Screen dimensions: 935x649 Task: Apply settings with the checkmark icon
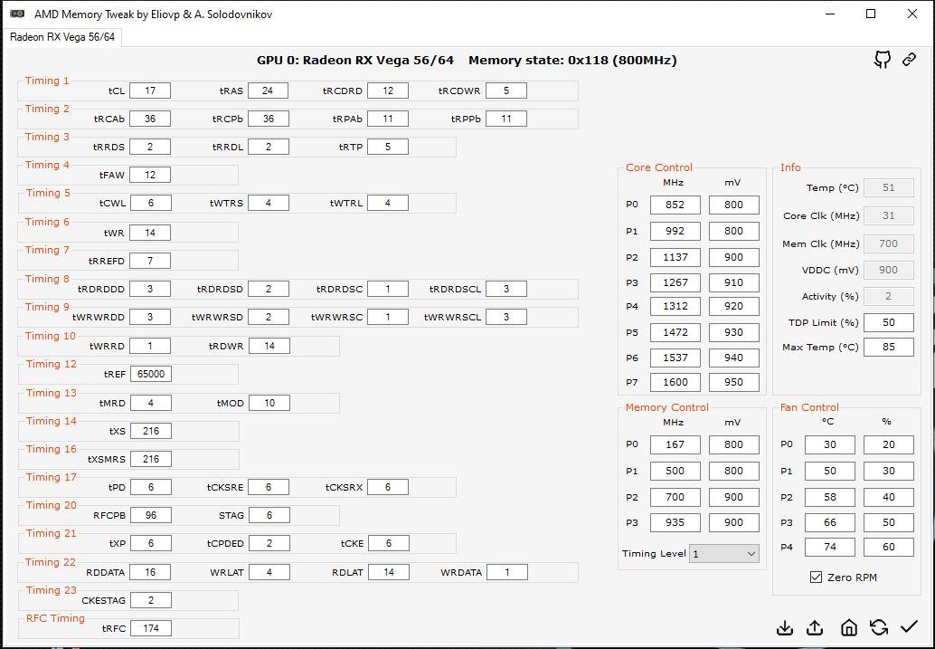click(909, 627)
